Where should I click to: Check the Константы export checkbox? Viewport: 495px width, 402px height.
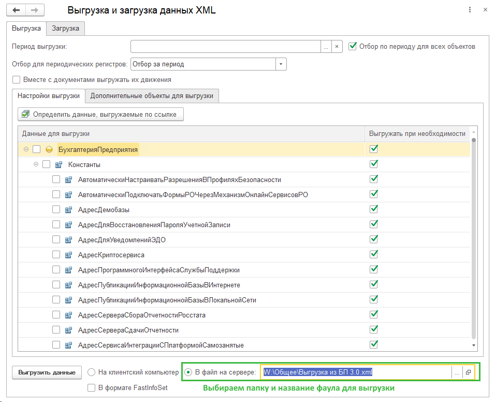click(x=47, y=164)
